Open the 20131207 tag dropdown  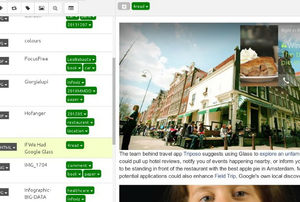pos(79,25)
